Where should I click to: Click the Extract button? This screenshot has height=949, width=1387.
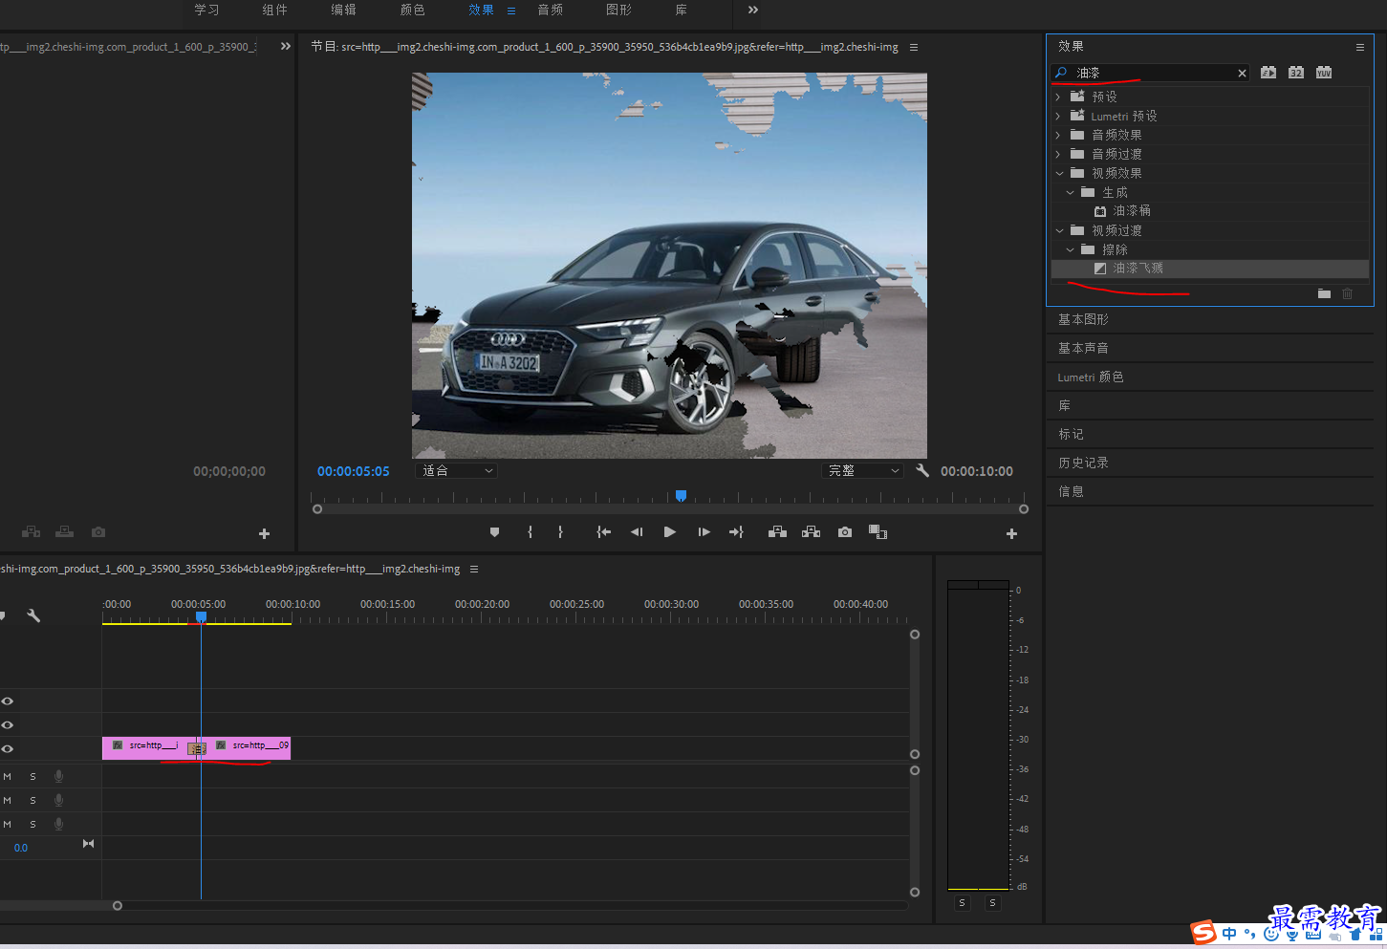pyautogui.click(x=811, y=532)
